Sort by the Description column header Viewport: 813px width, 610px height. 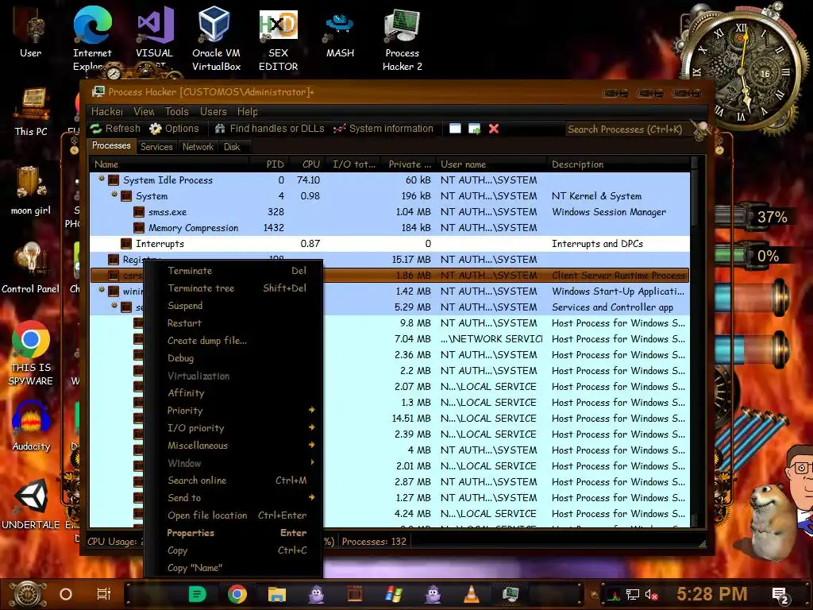618,164
